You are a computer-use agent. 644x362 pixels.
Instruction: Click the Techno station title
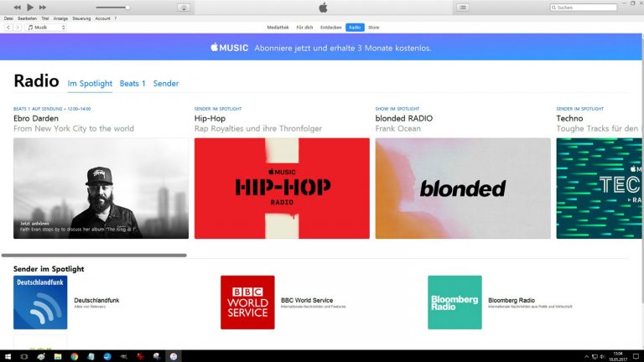[x=569, y=118]
